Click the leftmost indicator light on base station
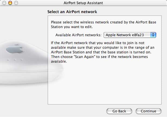 pos(8,60)
